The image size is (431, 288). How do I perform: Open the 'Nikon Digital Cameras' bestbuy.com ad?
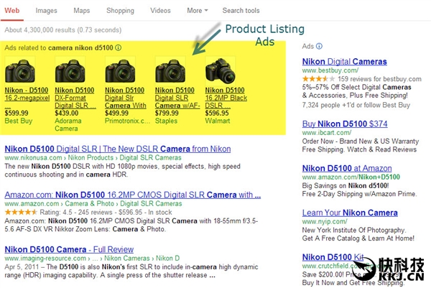[x=344, y=62]
